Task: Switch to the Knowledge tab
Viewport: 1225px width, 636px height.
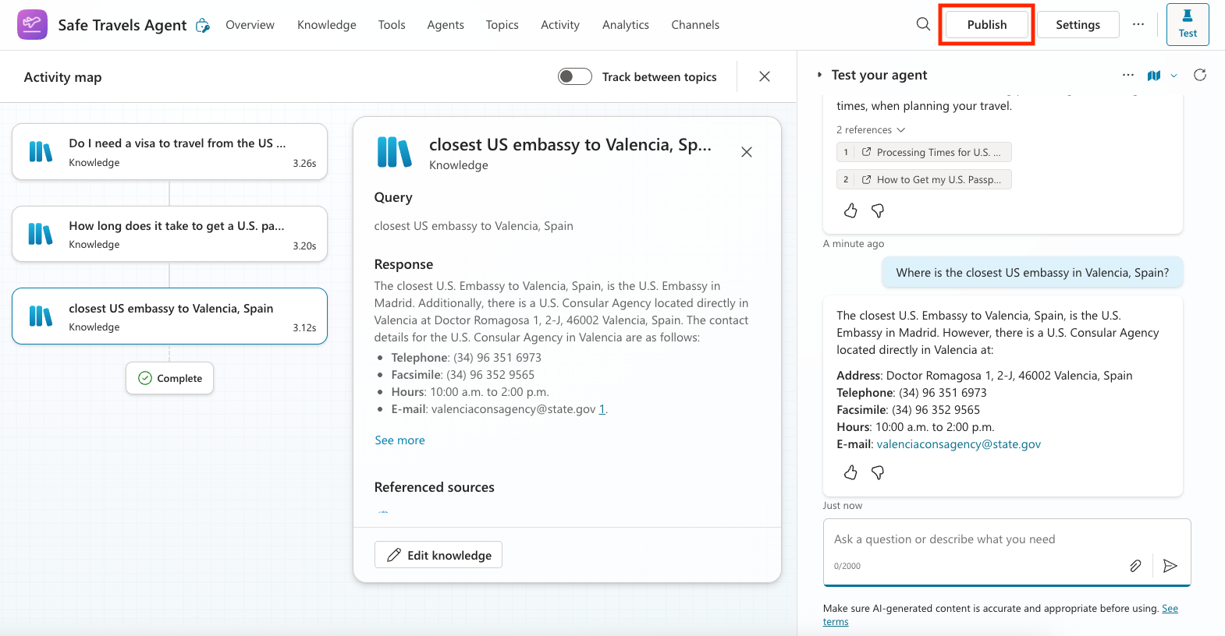Action: [326, 25]
